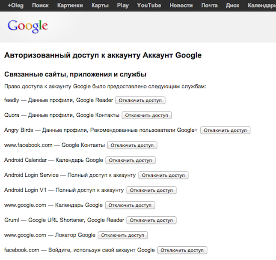The image size is (276, 260).
Task: Disable facebook.com Google sign-in access
Action: [x=182, y=250]
